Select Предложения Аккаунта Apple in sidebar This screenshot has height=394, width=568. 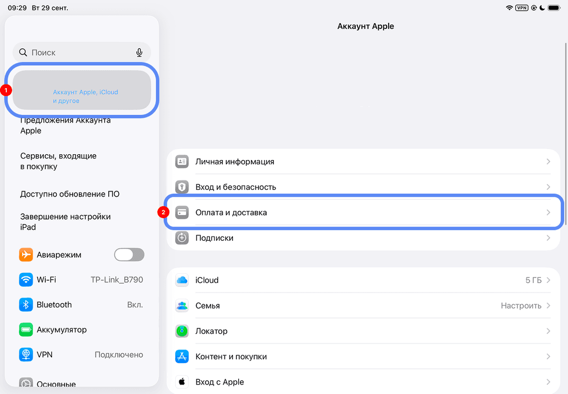pyautogui.click(x=66, y=126)
